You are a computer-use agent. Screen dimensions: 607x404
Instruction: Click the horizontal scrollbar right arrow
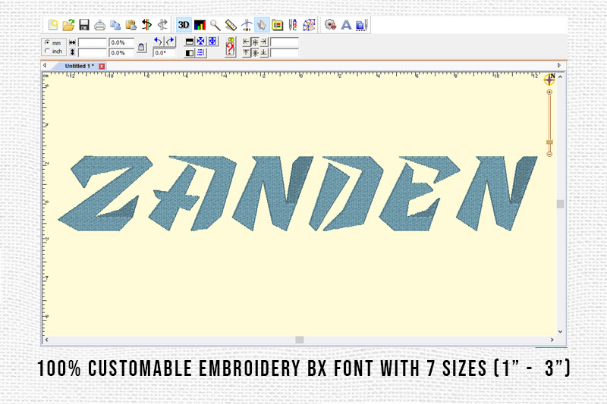pyautogui.click(x=552, y=340)
